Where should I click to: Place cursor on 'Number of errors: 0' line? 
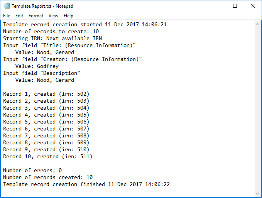tap(32, 170)
